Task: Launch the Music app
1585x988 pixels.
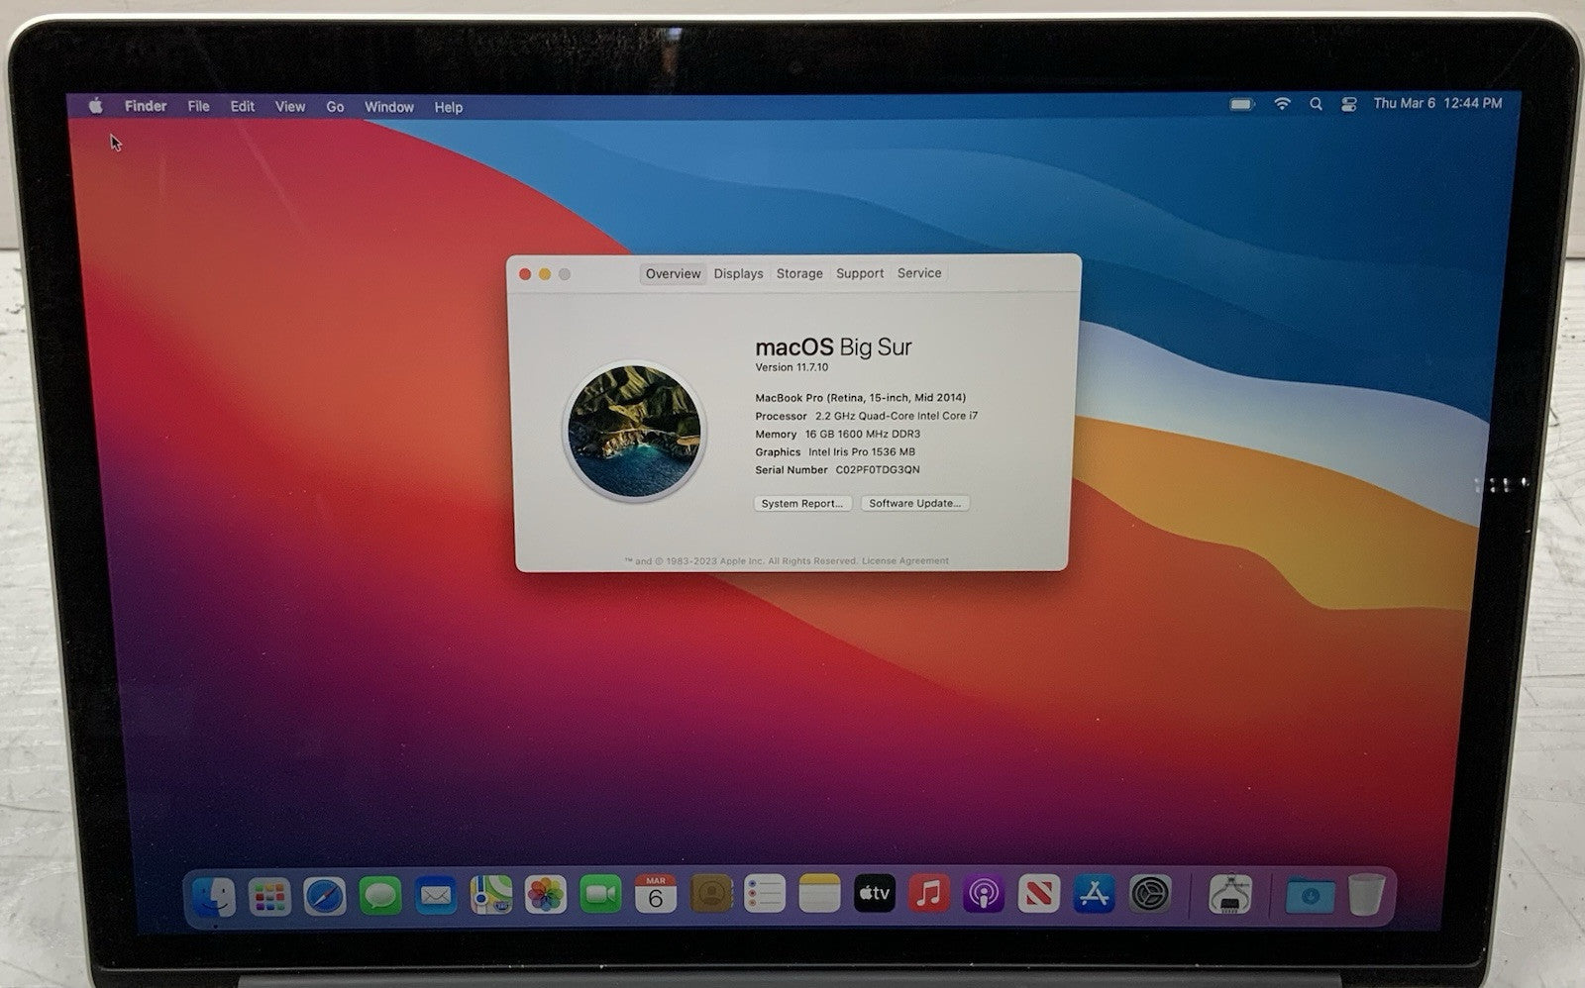Action: point(929,894)
